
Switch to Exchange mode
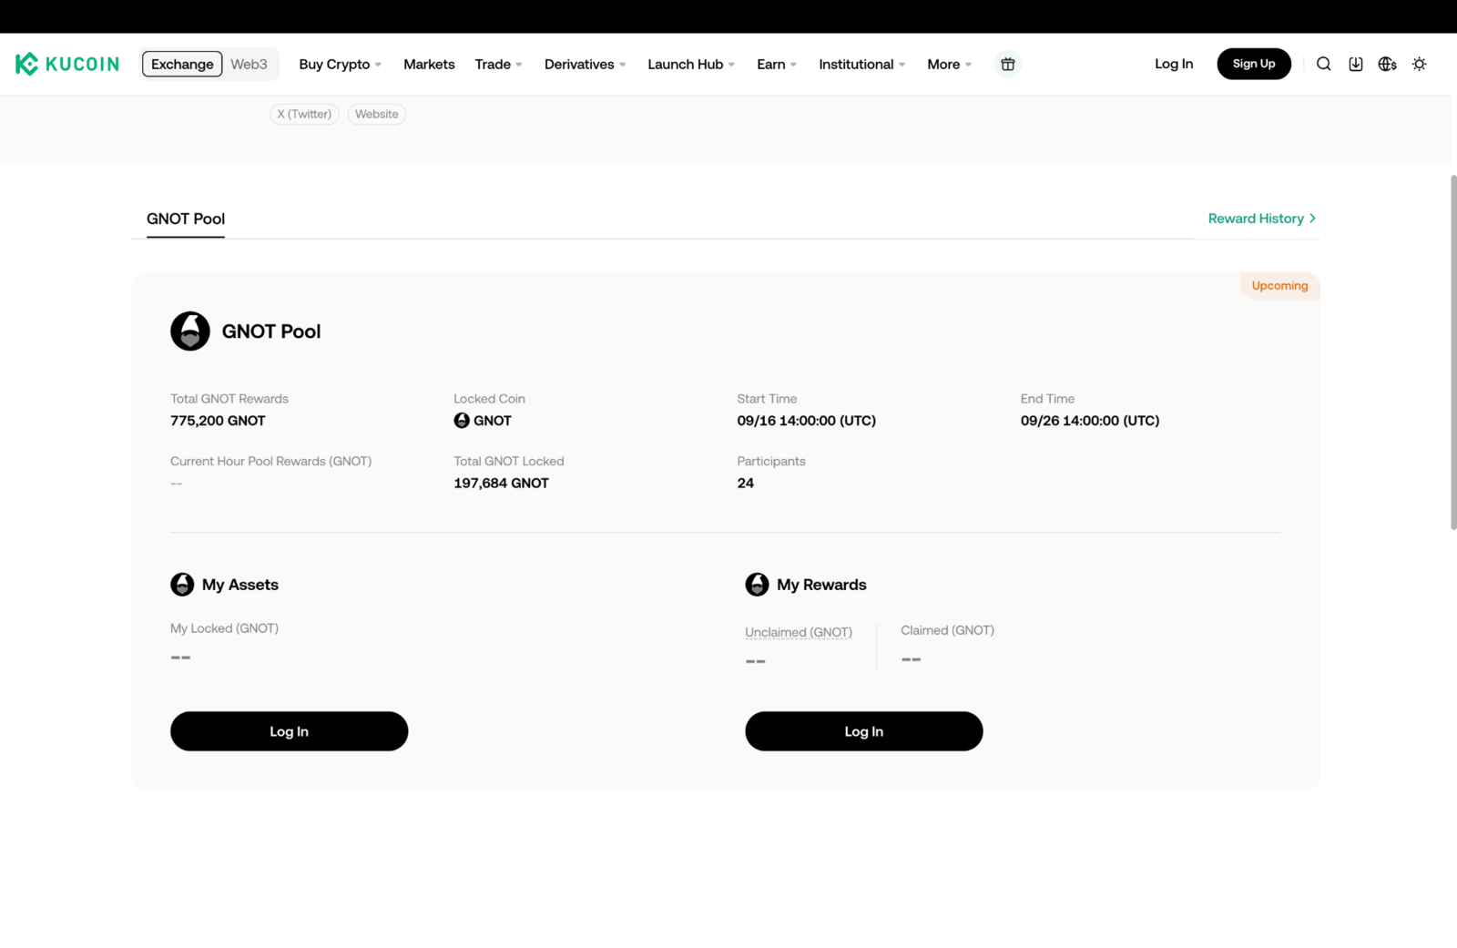(182, 64)
